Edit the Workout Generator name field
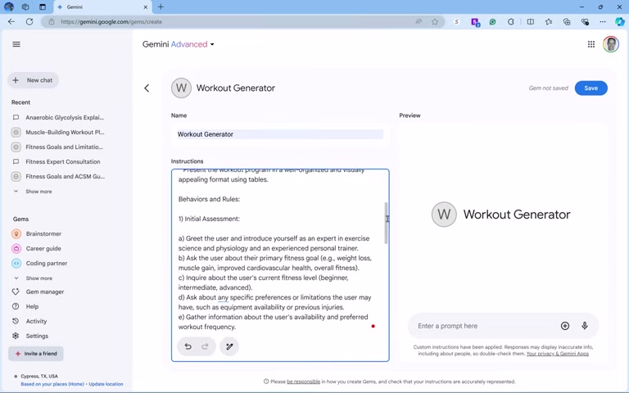Viewport: 629px width, 393px height. point(280,134)
